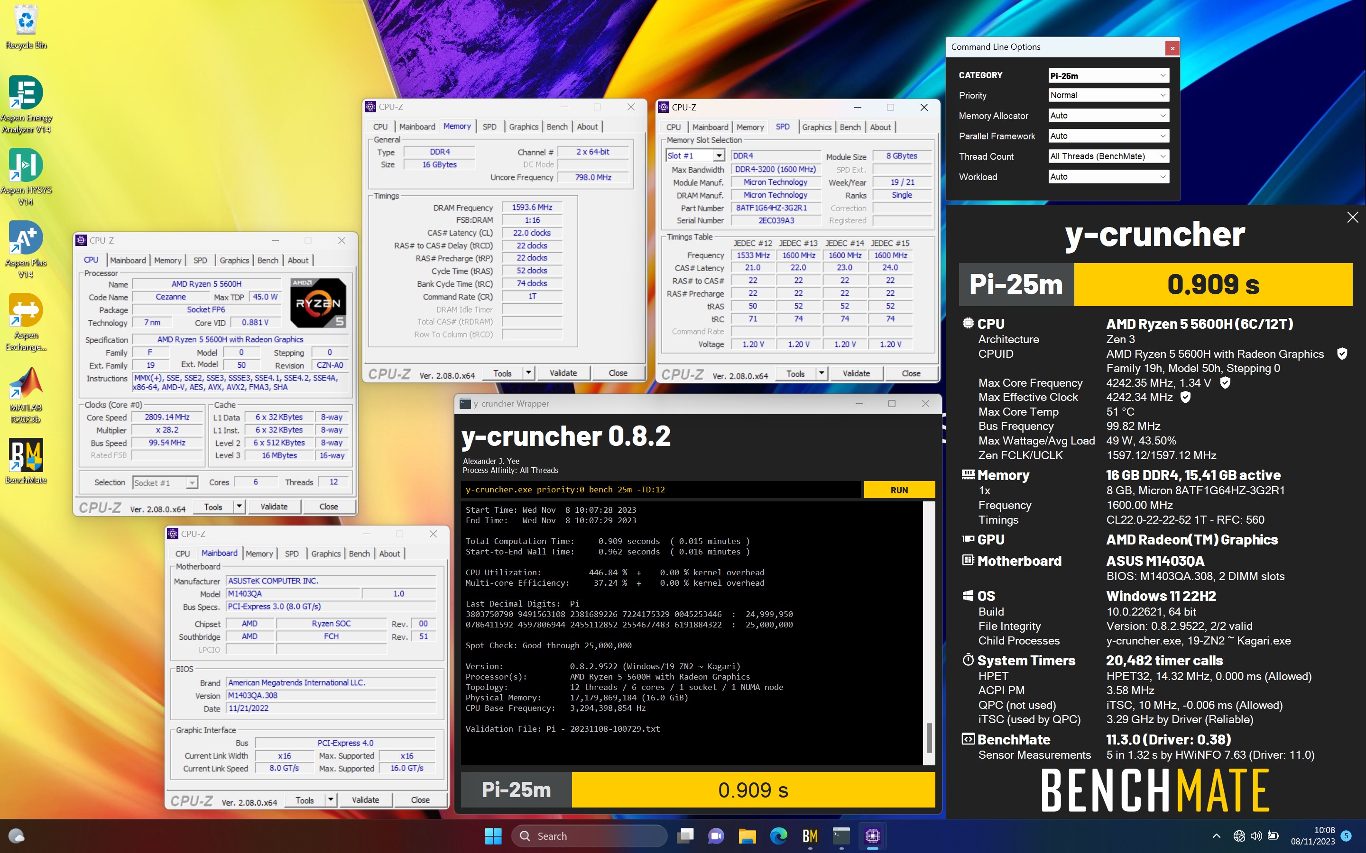The image size is (1366, 853).
Task: Open the Priority dropdown set to Normal
Action: (x=1108, y=95)
